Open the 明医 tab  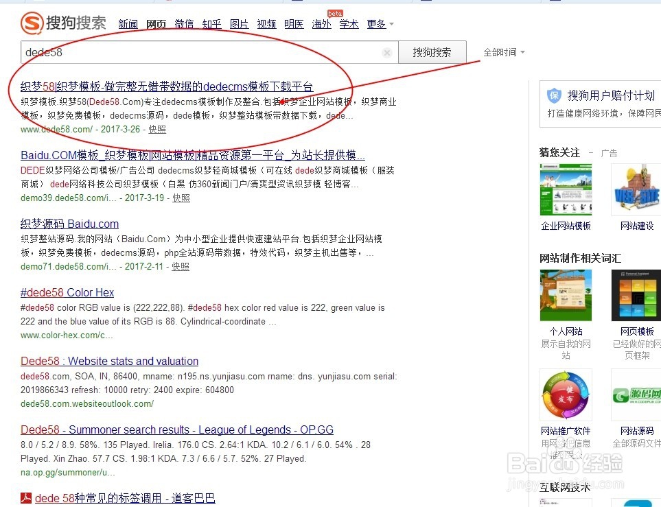[294, 24]
